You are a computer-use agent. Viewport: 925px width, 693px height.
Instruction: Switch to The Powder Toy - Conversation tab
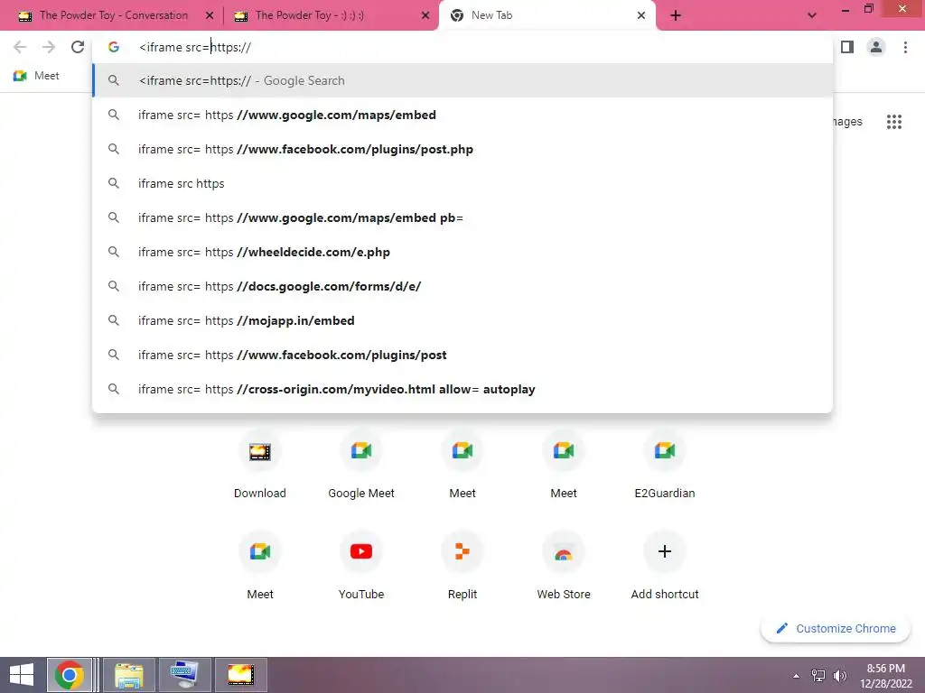click(x=113, y=15)
